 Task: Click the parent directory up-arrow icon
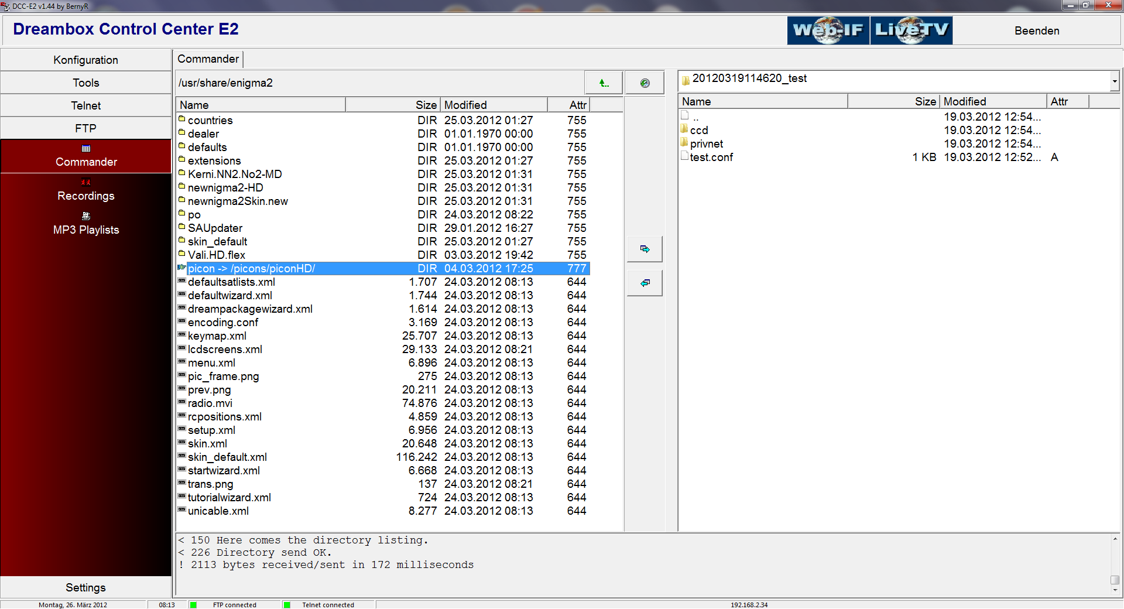coord(604,83)
